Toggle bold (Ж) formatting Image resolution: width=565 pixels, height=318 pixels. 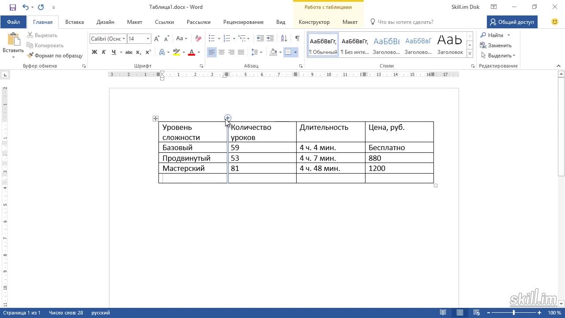click(x=94, y=52)
